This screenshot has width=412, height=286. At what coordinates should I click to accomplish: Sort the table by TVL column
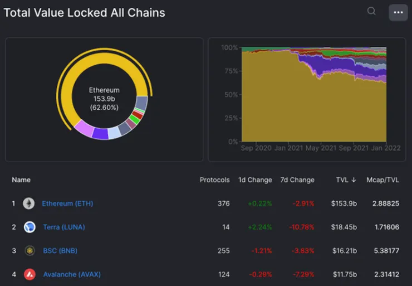coord(346,180)
